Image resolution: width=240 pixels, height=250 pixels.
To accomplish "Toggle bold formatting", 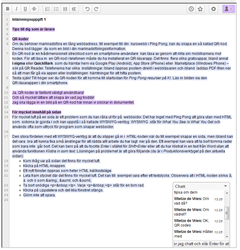I will [8, 9].
